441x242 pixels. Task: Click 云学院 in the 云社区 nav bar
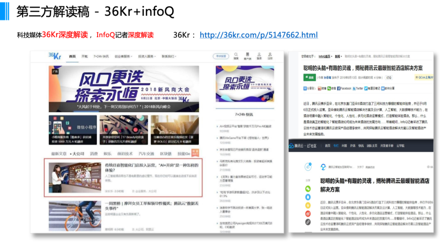point(400,146)
